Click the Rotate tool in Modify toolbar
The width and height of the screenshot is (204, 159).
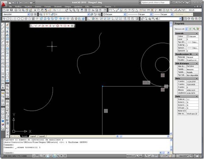[7, 45]
